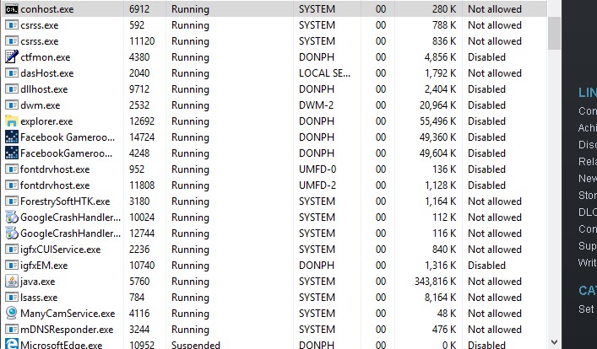The height and width of the screenshot is (349, 597).
Task: Click the igfxEM.exe process icon
Action: [x=12, y=265]
